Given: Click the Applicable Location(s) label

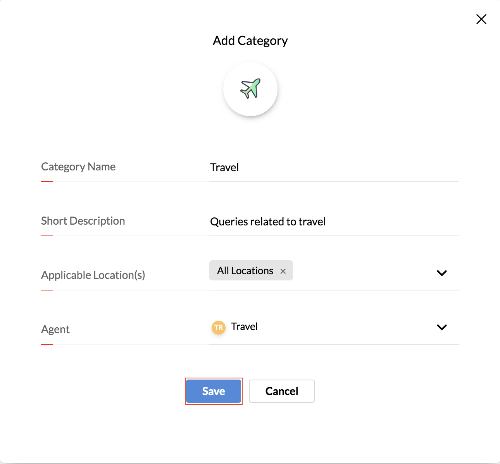Looking at the screenshot, I should (x=93, y=275).
